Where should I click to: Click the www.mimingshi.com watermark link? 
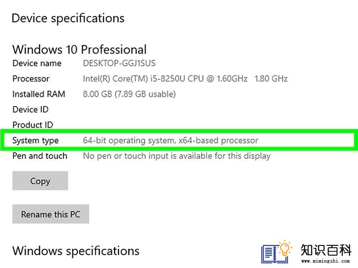pos(326,261)
